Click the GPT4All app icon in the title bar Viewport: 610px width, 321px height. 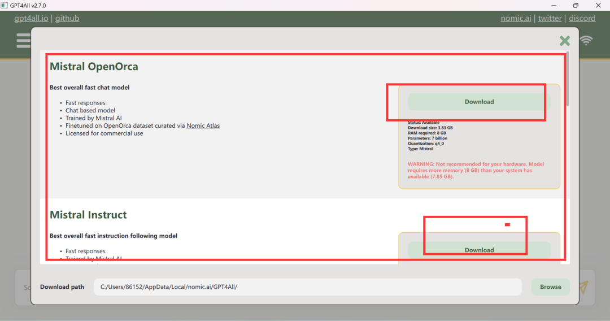(x=5, y=5)
